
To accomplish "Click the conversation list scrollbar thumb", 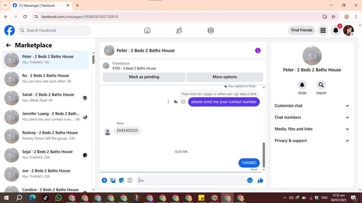I will tap(93, 59).
